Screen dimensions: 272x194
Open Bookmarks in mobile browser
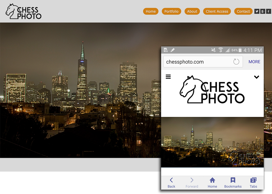click(233, 183)
